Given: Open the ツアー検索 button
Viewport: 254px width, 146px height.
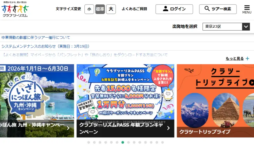Looking at the screenshot, I should [218, 9].
